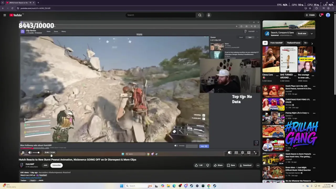Select the TheBurntPeanut chip
The width and height of the screenshot is (336, 189).
293,43
